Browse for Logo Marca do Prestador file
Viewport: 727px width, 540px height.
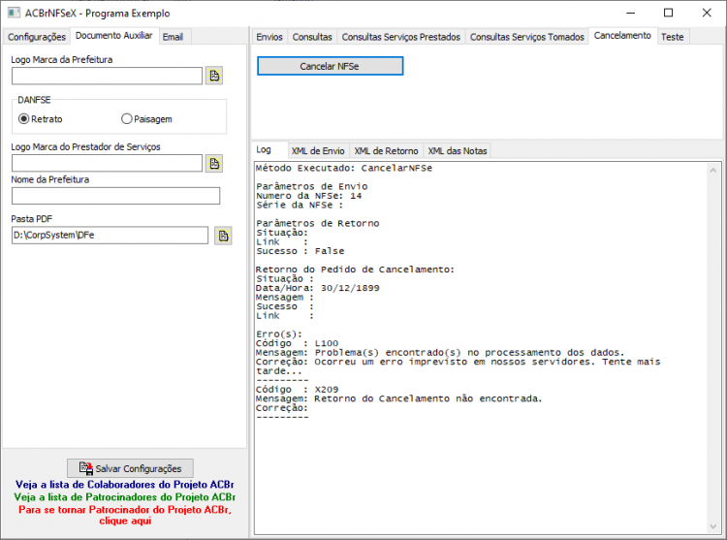click(x=214, y=163)
